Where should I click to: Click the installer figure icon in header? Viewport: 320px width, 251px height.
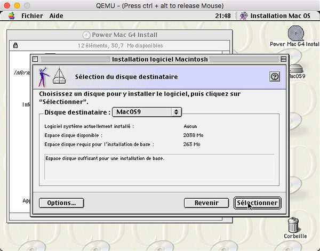coord(44,77)
